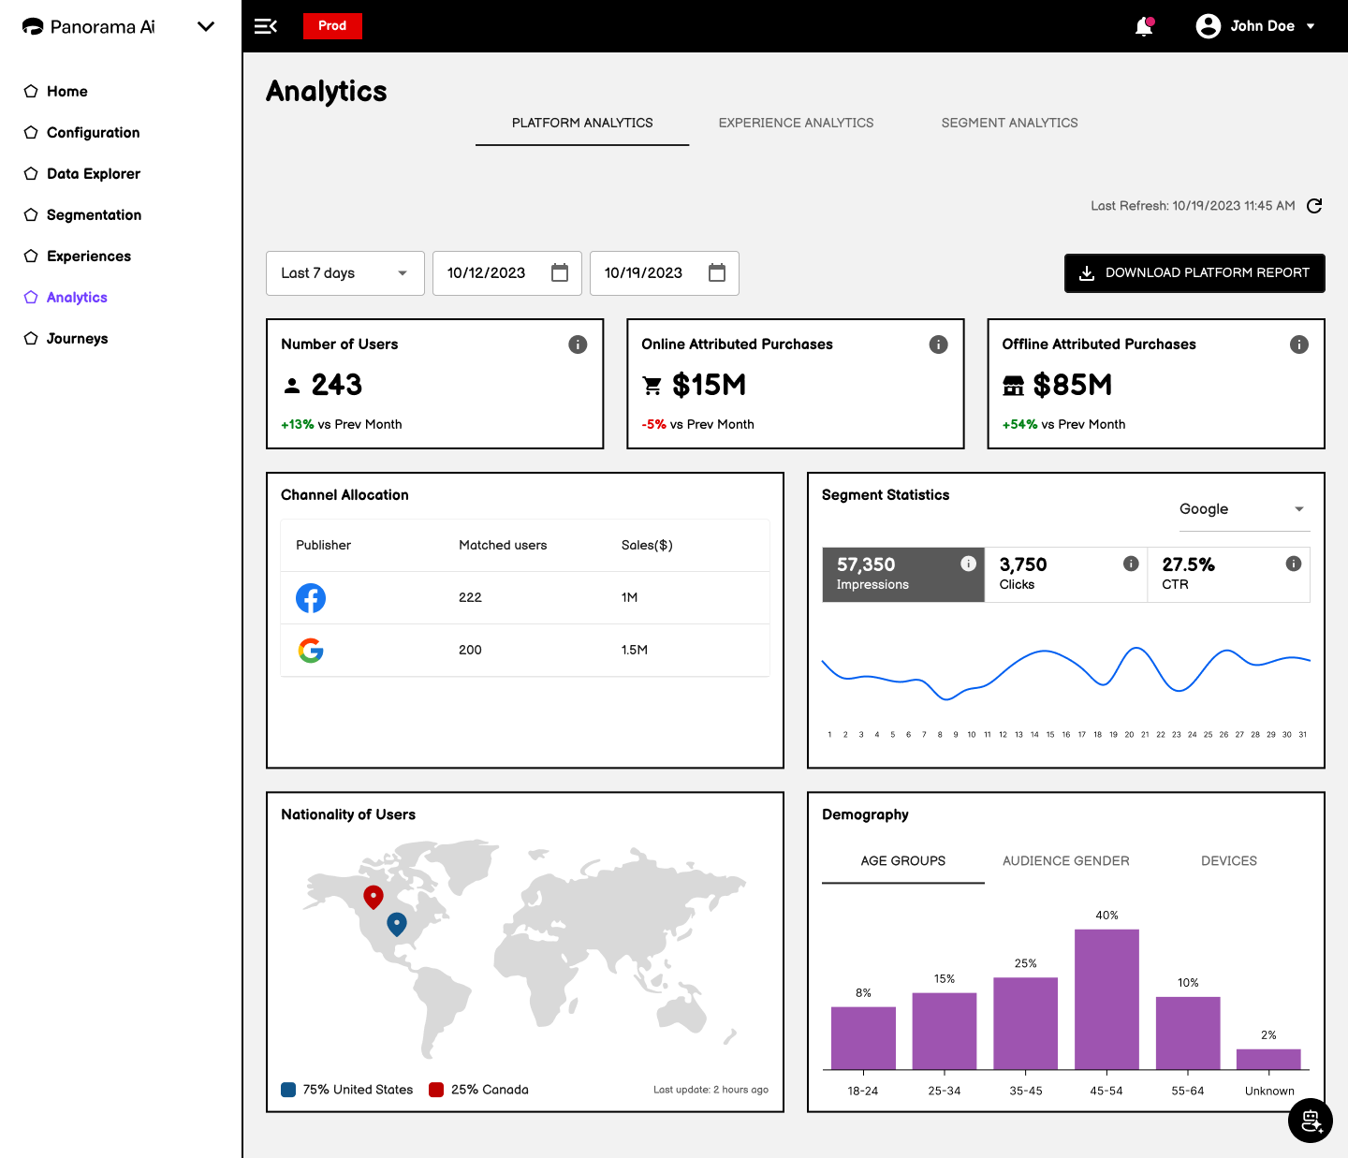Viewport: 1348px width, 1158px height.
Task: Show info for Offline Attributed Purchases
Action: [1299, 344]
